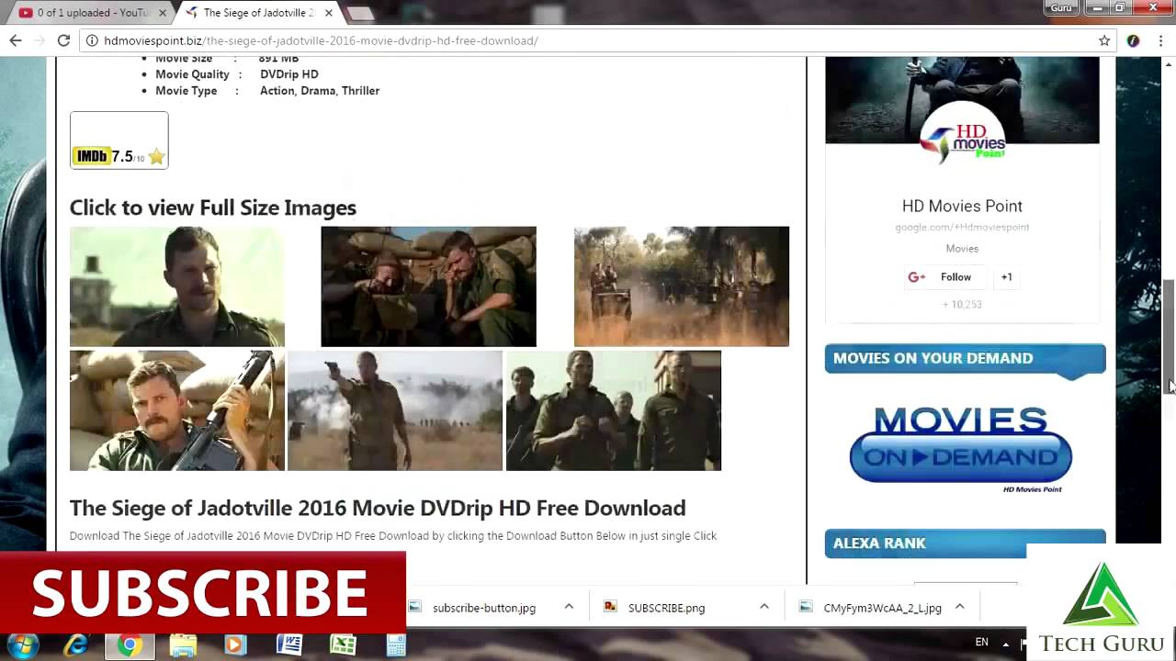Click the Windows Start button
1176x661 pixels.
point(22,644)
